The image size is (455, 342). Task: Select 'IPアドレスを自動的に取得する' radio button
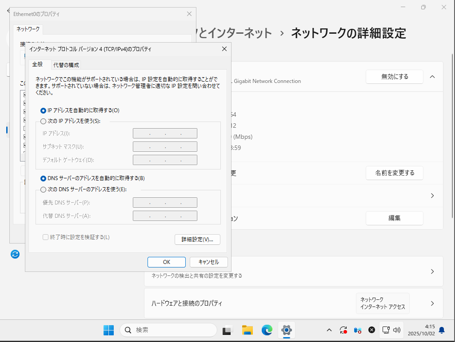tap(43, 110)
